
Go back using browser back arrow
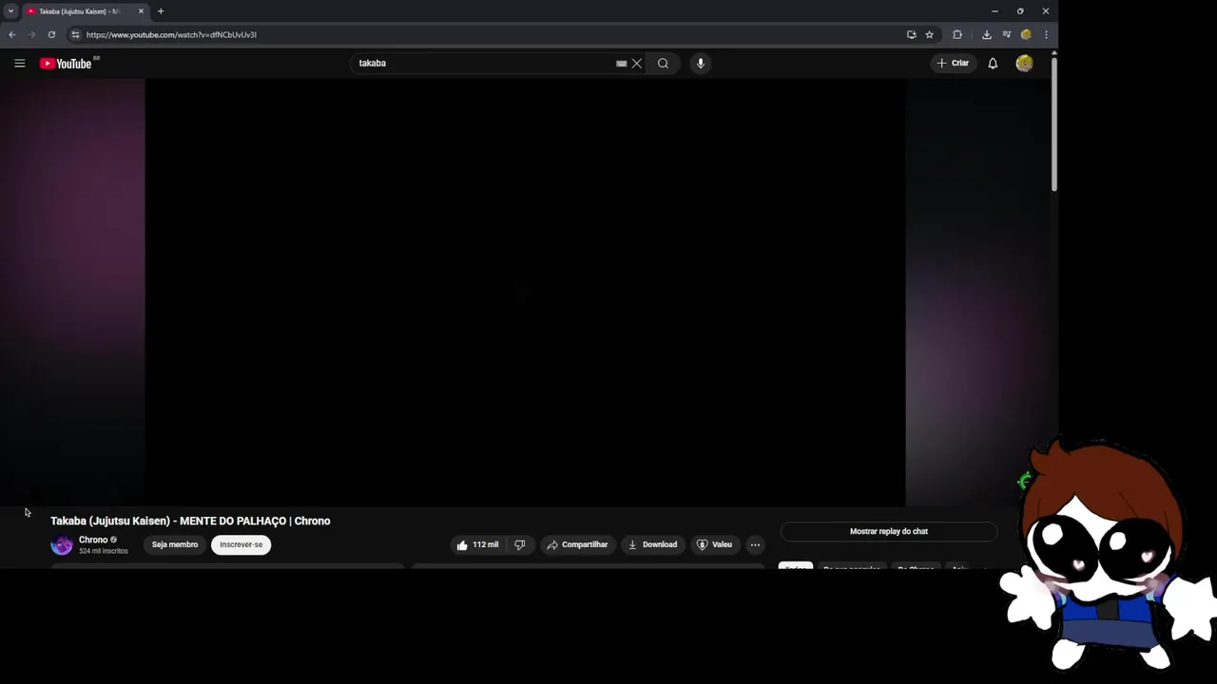(x=12, y=35)
